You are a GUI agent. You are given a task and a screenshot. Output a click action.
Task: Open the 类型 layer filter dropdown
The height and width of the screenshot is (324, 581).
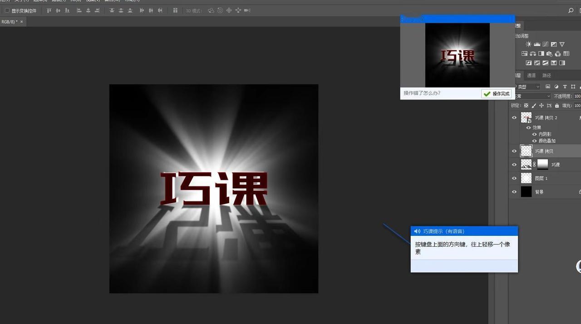pyautogui.click(x=528, y=86)
